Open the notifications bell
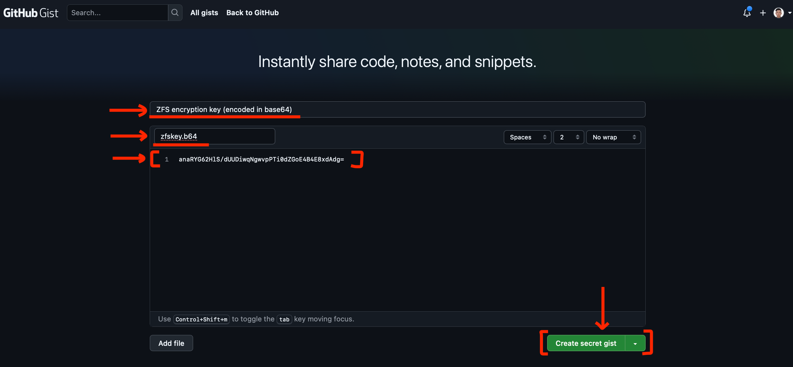The height and width of the screenshot is (367, 793). pyautogui.click(x=747, y=13)
